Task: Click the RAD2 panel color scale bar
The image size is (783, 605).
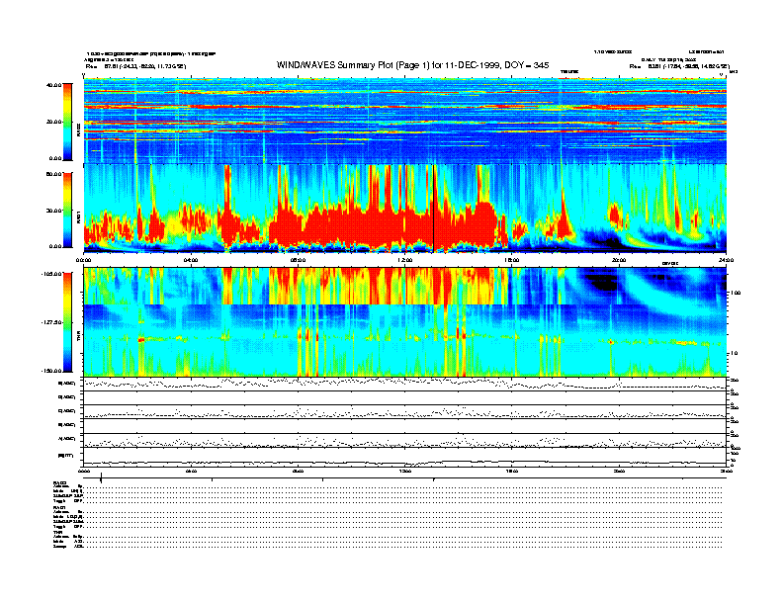Action: (67, 122)
